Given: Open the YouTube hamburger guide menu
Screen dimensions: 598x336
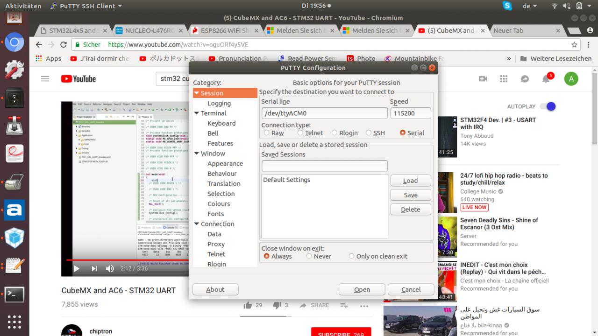Looking at the screenshot, I should coord(45,79).
